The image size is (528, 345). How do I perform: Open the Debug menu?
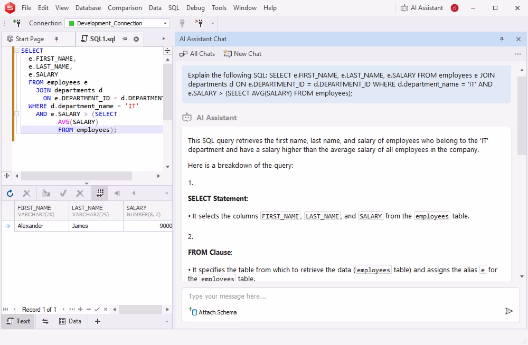195,8
